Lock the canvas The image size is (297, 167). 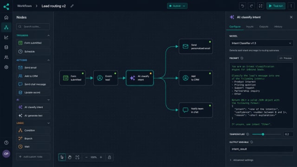110,157
